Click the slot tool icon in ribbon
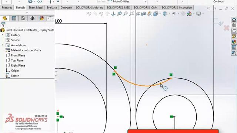The image size is (237, 133). pyautogui.click(x=30, y=1)
